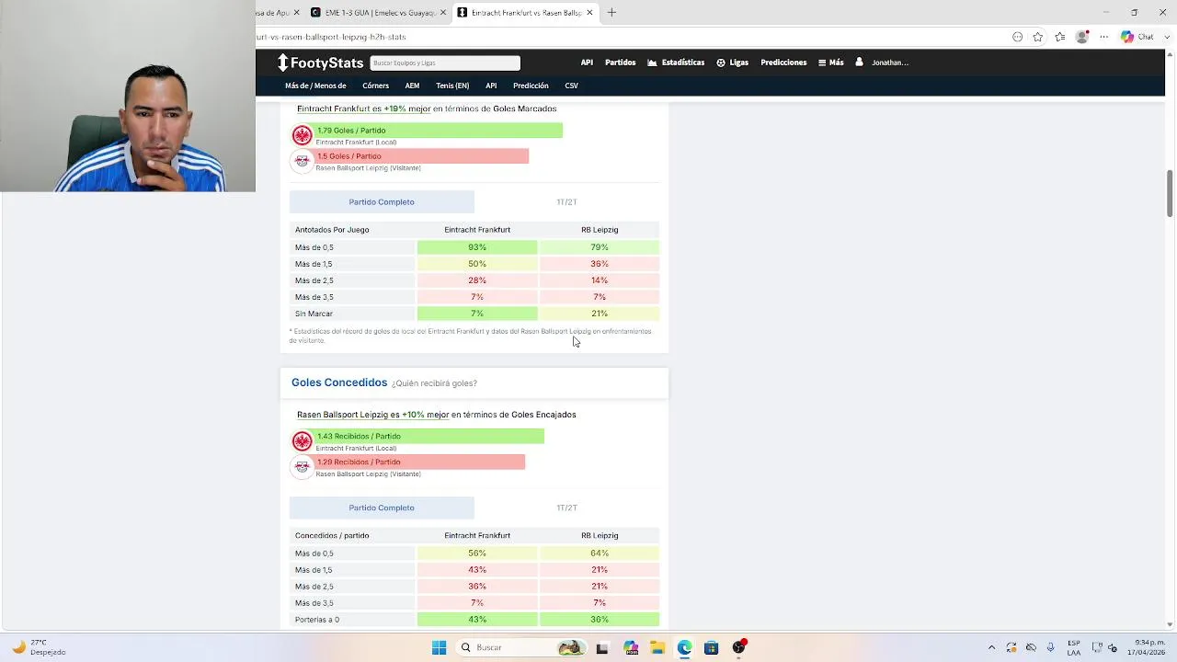
Task: Open Microsoft Store on taskbar
Action: pos(711,647)
